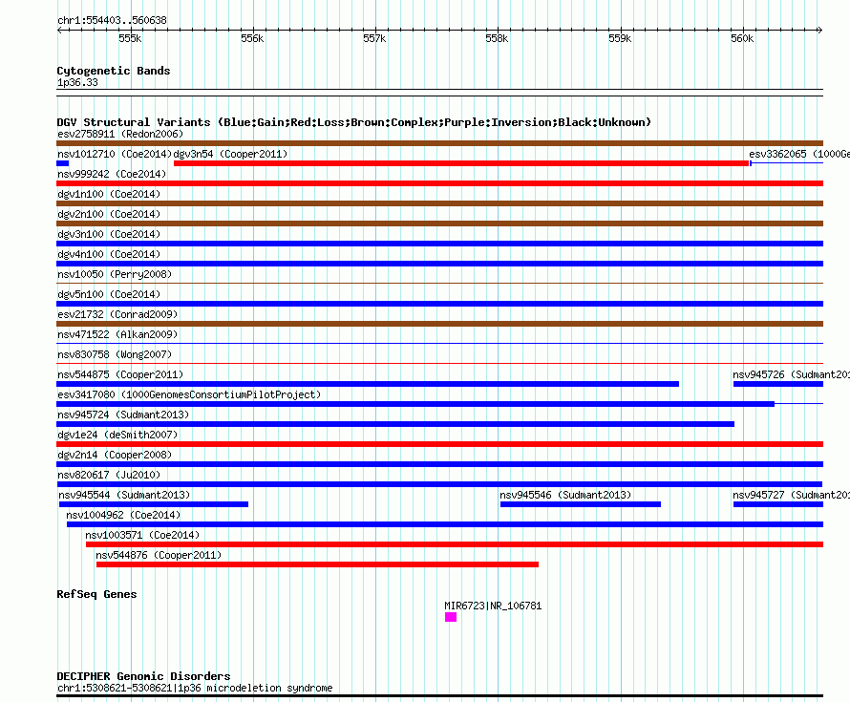850x702 pixels.
Task: Click the nsv471522 (Alkan2009) label
Action: [117, 334]
